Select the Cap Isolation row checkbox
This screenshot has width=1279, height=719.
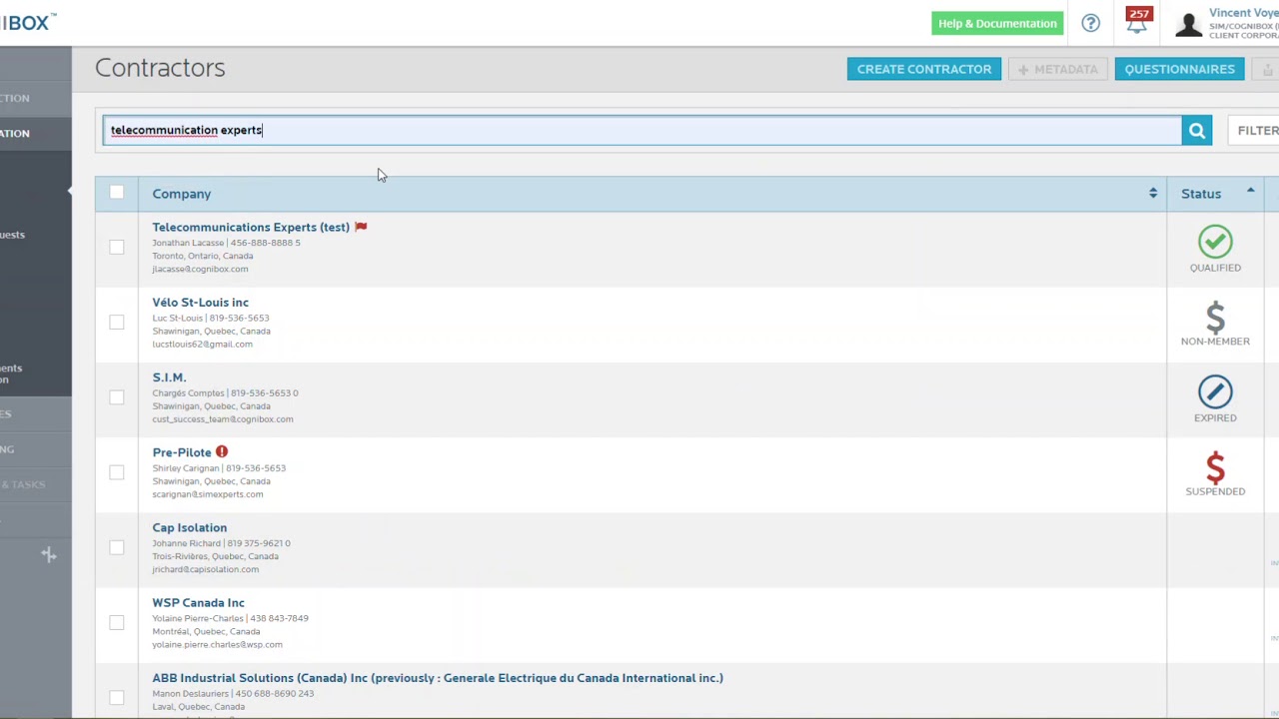pyautogui.click(x=117, y=547)
